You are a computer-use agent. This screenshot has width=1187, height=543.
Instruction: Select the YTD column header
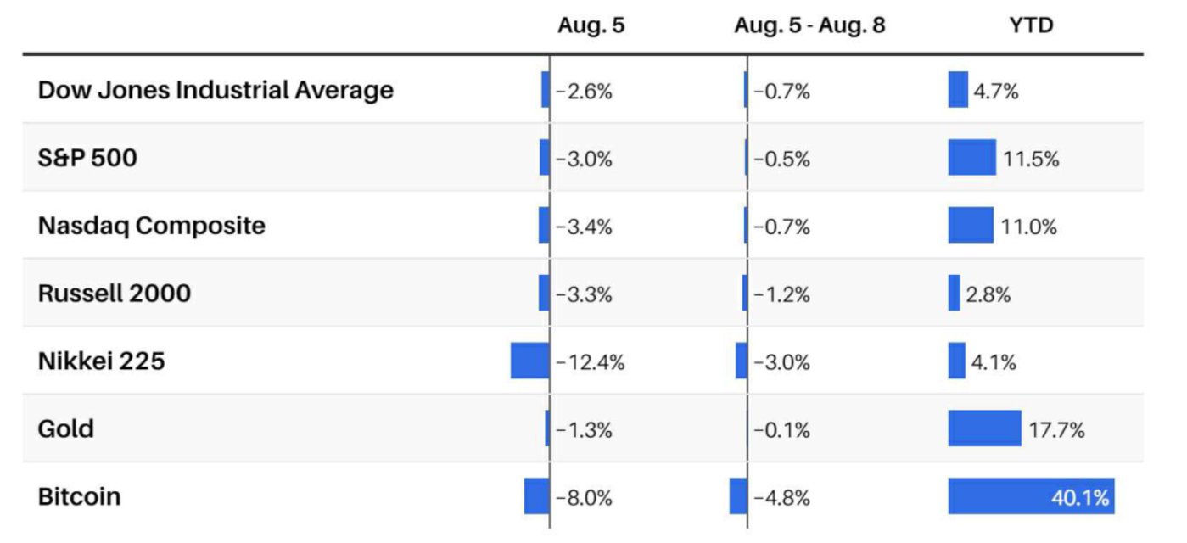click(x=1032, y=25)
